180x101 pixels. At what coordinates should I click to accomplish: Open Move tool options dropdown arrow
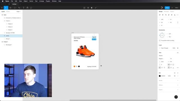[7, 8]
